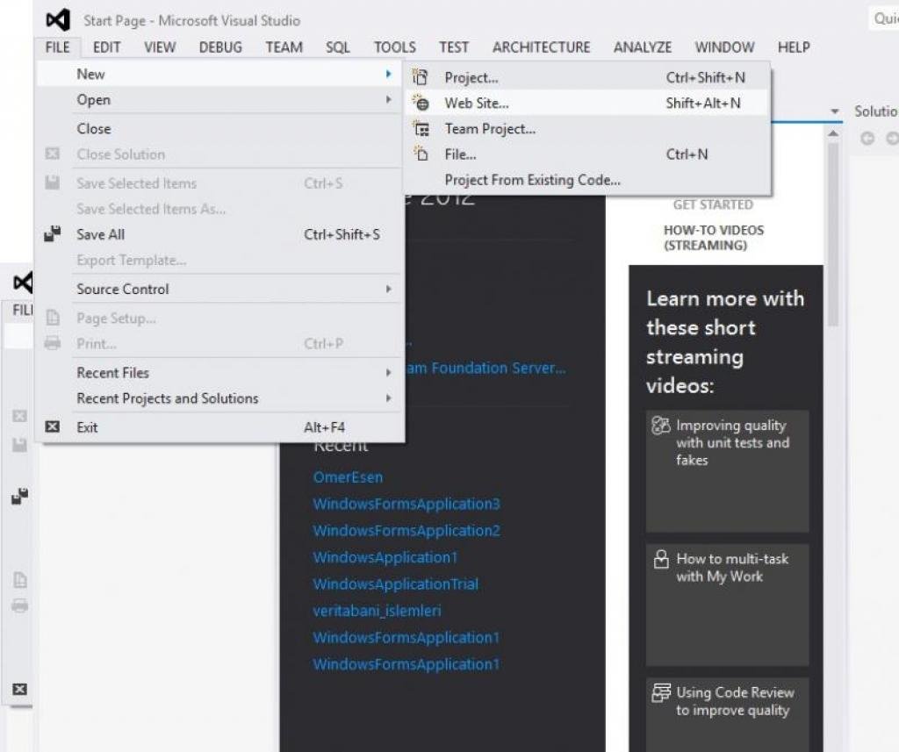Open the SQL menu
This screenshot has width=899, height=752.
point(338,47)
